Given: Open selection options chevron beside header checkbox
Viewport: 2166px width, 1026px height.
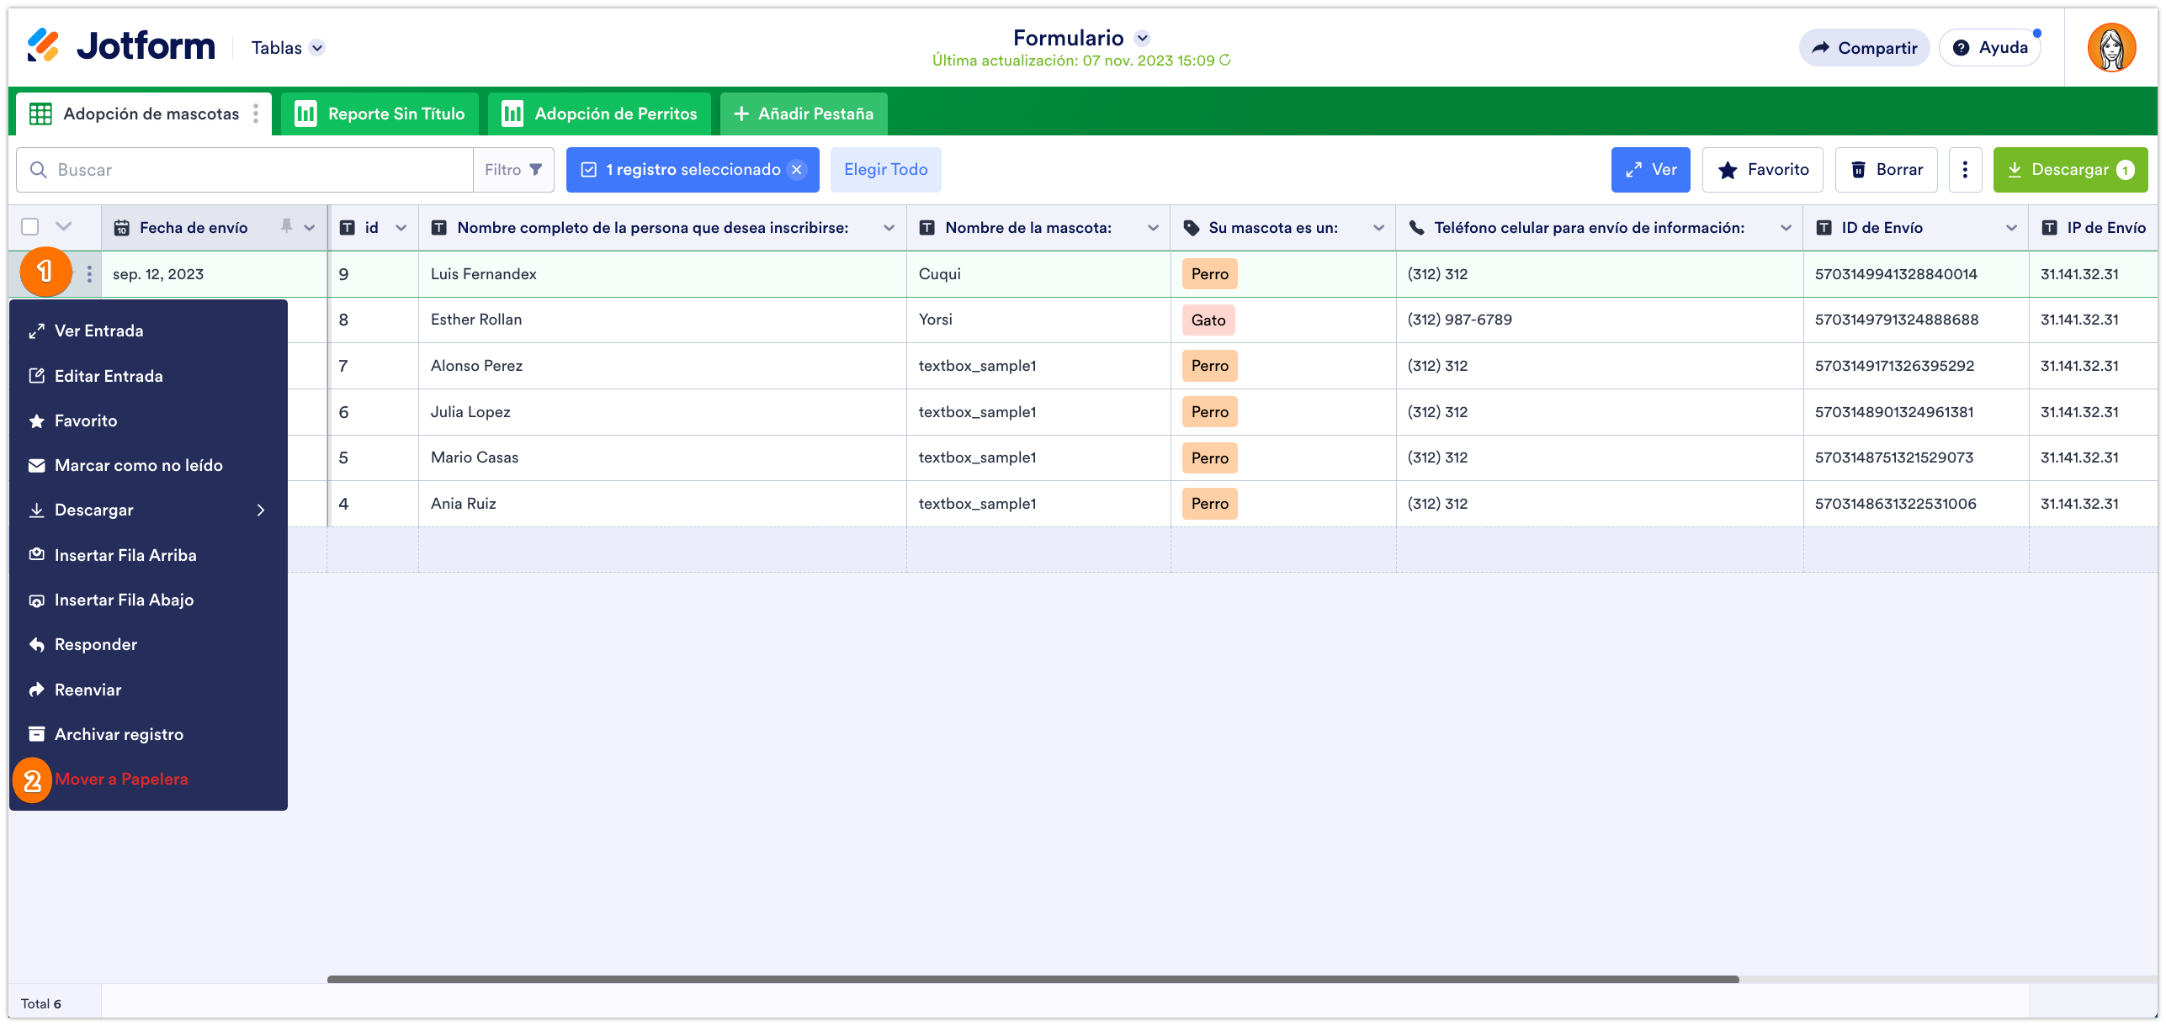Looking at the screenshot, I should click(x=63, y=227).
